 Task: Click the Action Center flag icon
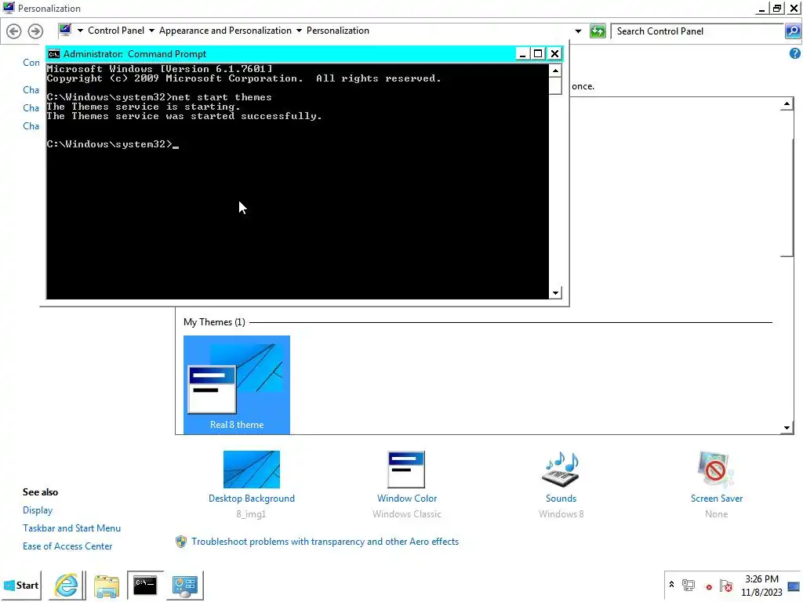click(x=725, y=585)
